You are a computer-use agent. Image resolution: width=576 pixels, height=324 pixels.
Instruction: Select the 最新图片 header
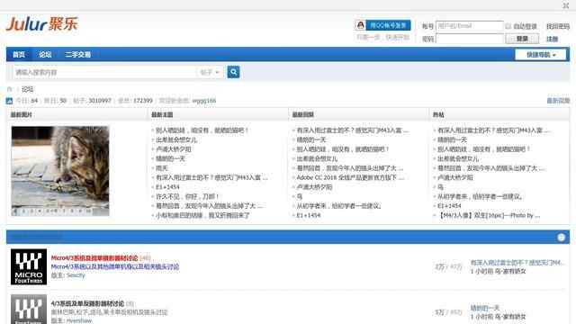click(x=22, y=114)
